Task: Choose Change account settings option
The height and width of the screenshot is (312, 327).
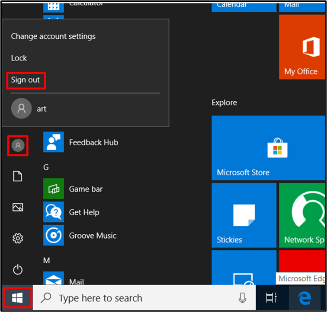Action: click(x=53, y=36)
